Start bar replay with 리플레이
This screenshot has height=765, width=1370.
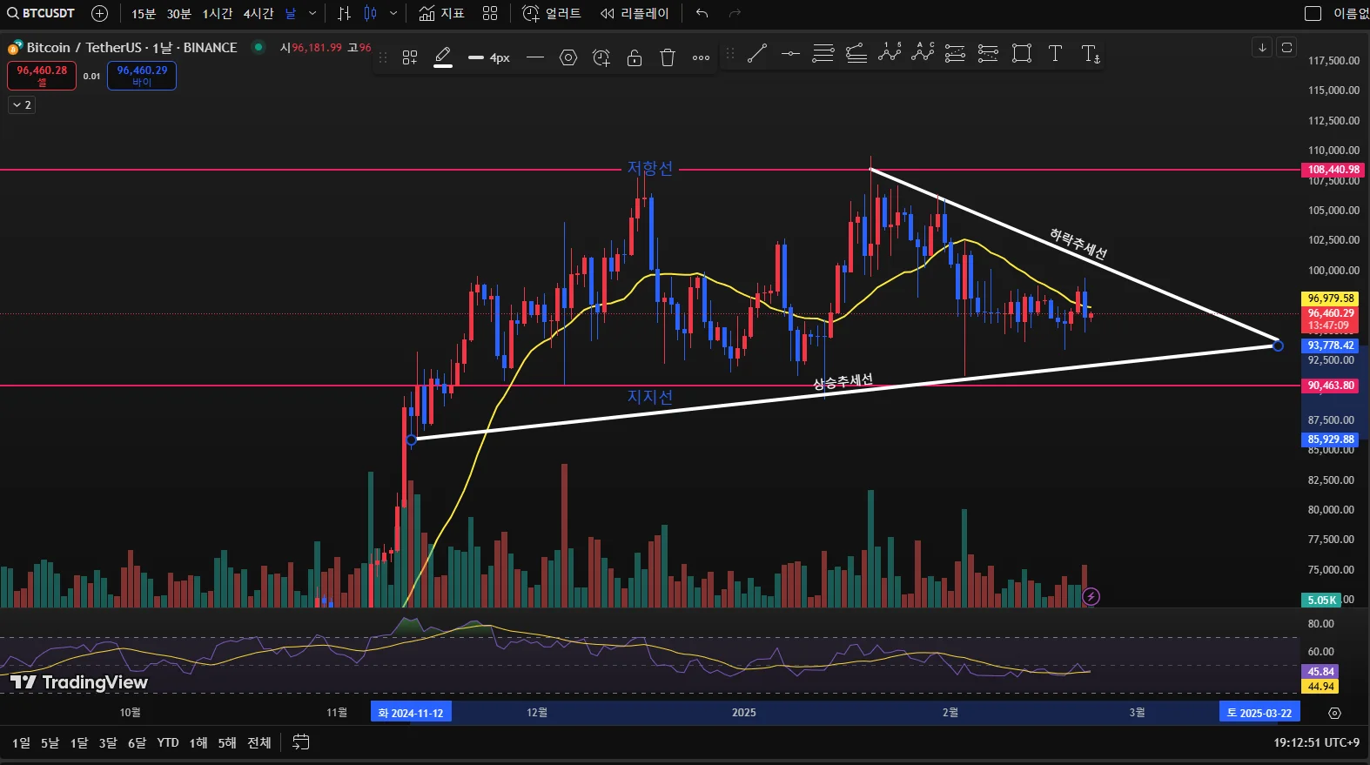pos(635,13)
